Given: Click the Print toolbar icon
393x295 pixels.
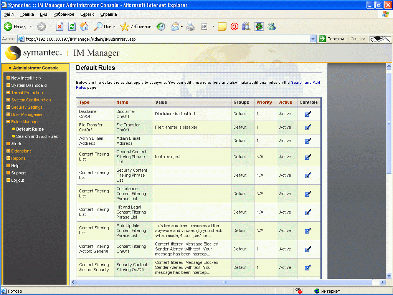Looking at the screenshot, I should pyautogui.click(x=190, y=27).
